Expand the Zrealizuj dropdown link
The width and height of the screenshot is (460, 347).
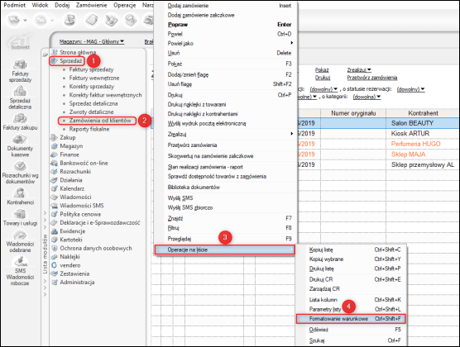359,70
